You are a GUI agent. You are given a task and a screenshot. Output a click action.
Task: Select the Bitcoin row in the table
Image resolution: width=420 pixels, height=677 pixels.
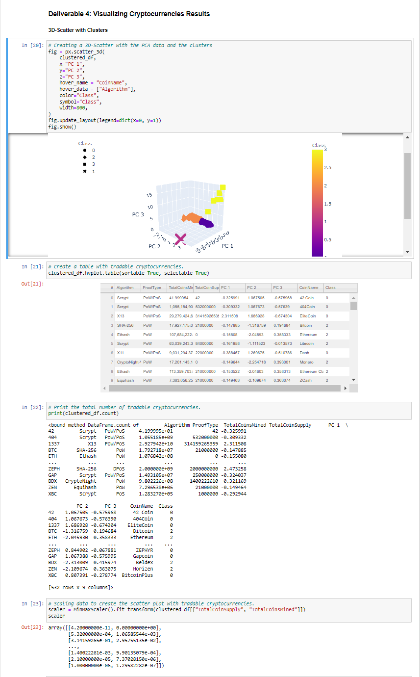coord(230,325)
